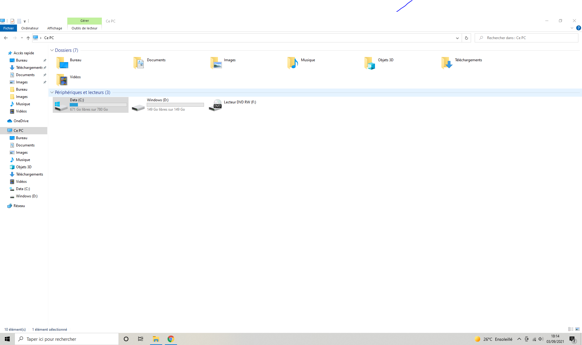This screenshot has width=582, height=345.
Task: Collapse Périphériques et lecteurs group
Action: pos(52,92)
